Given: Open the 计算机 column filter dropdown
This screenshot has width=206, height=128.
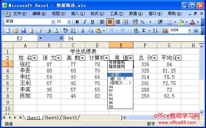Looking at the screenshot, I should coord(107,58).
